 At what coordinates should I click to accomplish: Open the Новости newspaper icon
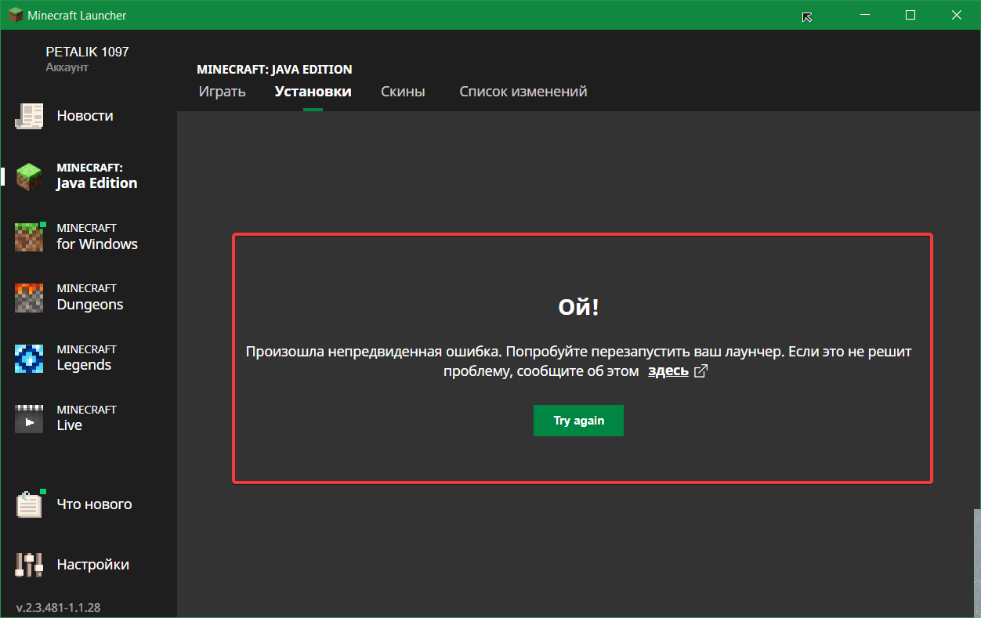(29, 116)
